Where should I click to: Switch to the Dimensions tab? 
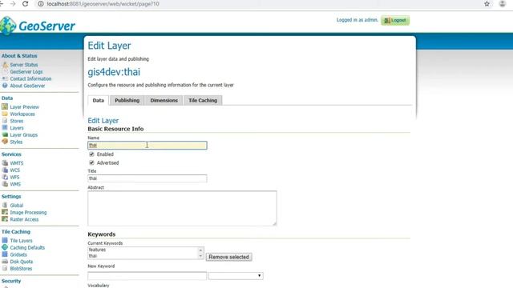[x=164, y=100]
